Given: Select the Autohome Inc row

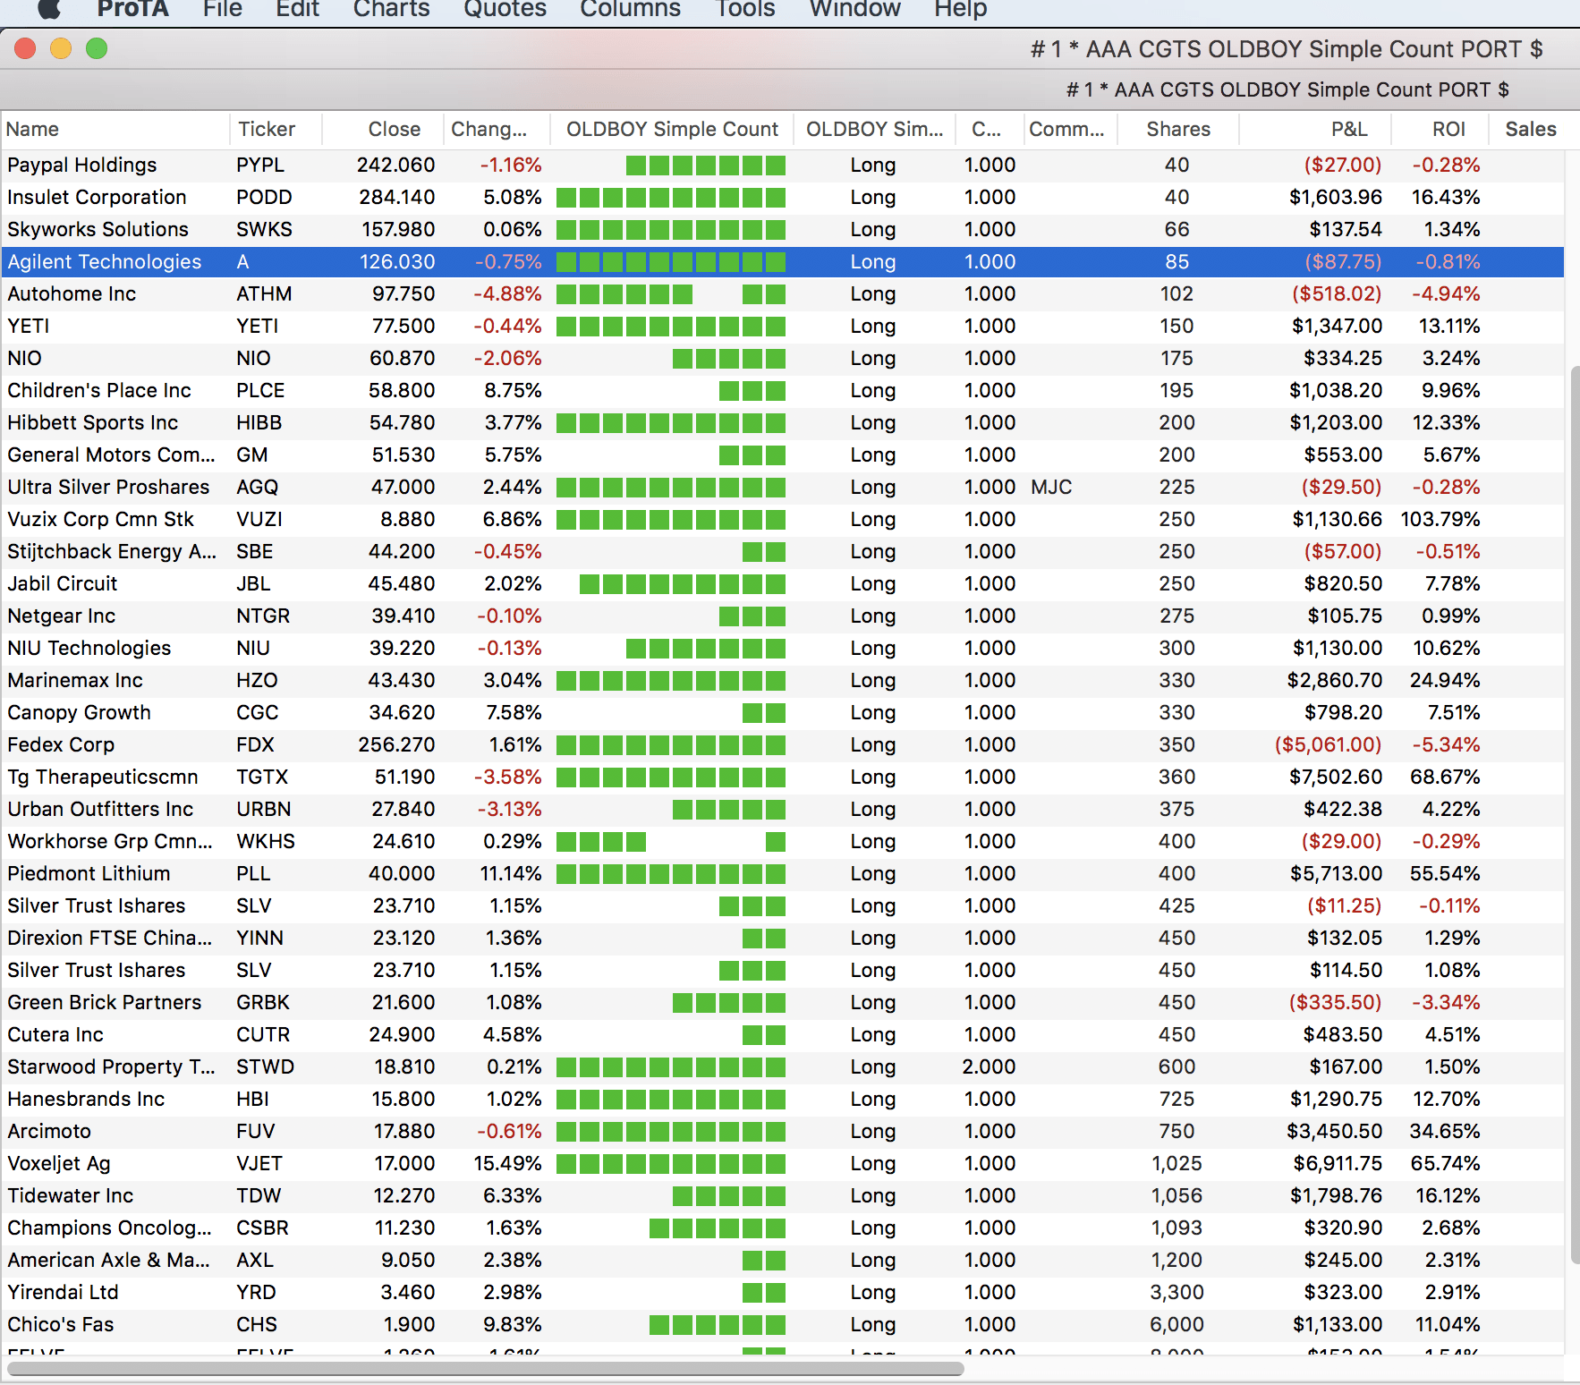Looking at the screenshot, I should click(783, 293).
